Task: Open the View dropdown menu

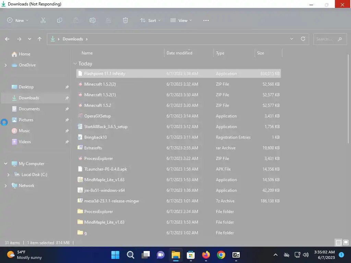Action: click(181, 20)
